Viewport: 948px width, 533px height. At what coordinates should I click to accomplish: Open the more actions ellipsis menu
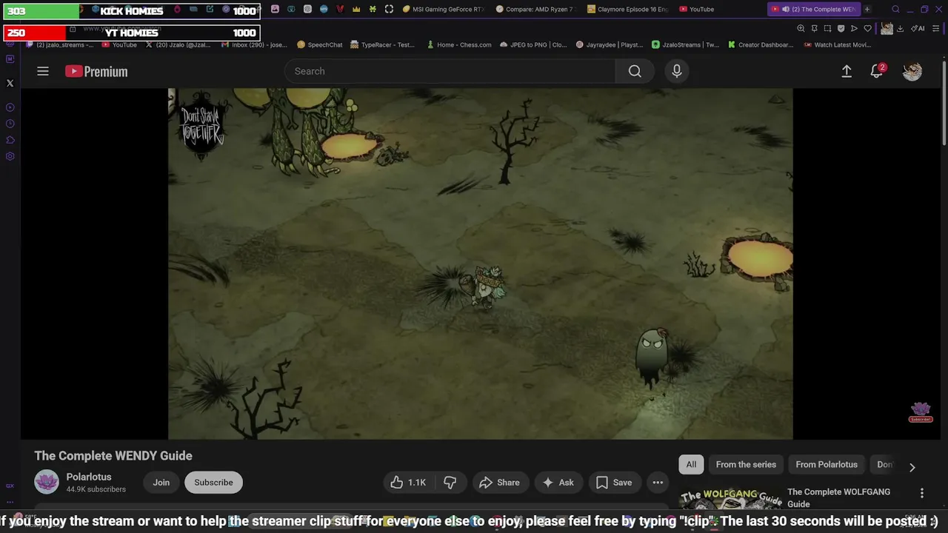658,483
